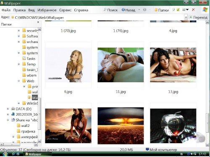The height and width of the screenshot is (157, 210).
Task: Click the grayed-out forward arrow icon
Action: [144, 10]
